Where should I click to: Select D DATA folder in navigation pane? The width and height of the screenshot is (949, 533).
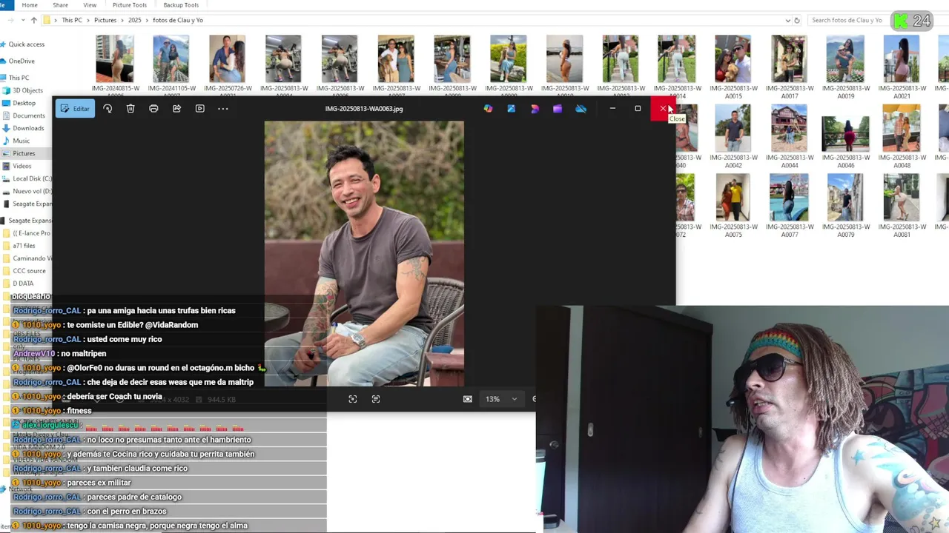pyautogui.click(x=23, y=284)
